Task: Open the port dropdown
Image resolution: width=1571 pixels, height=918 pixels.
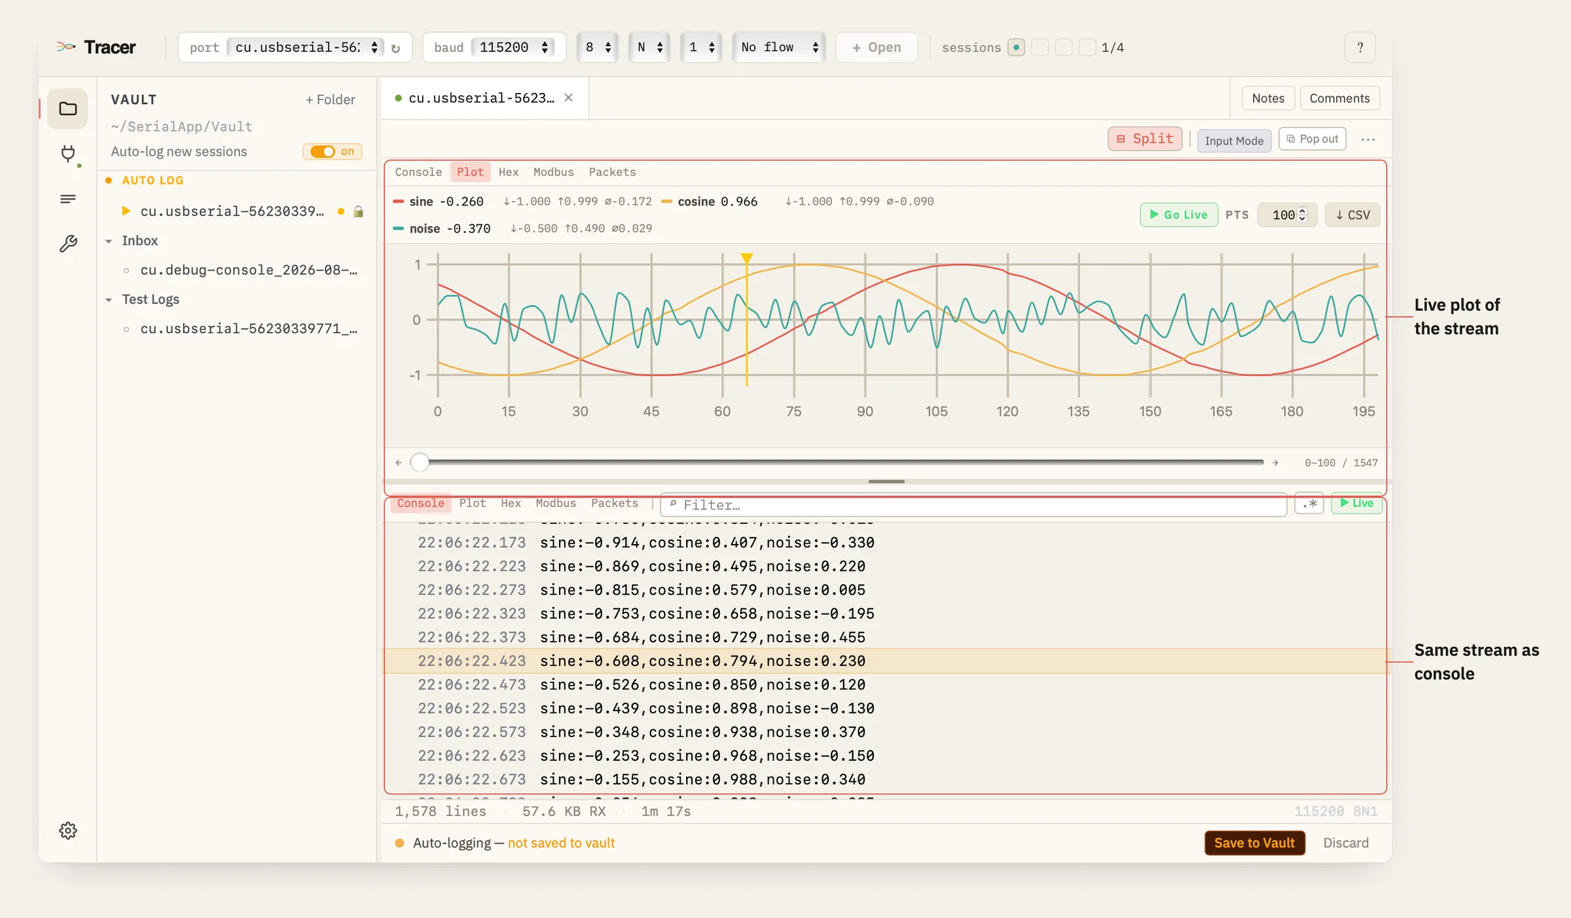Action: [x=305, y=47]
